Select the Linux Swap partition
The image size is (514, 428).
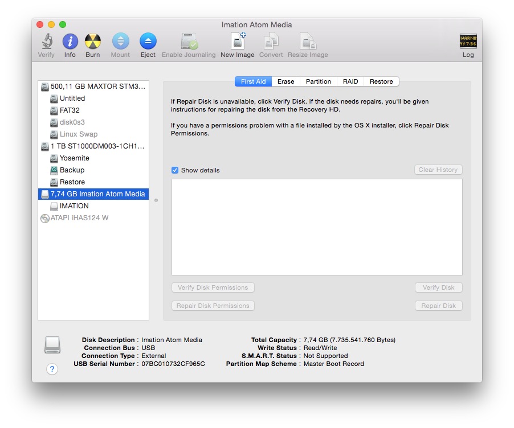tap(93, 134)
